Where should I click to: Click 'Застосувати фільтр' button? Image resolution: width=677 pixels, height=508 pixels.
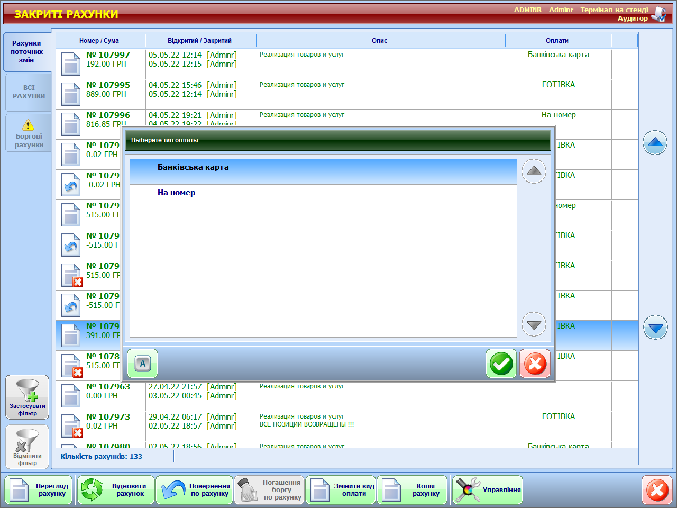point(28,397)
